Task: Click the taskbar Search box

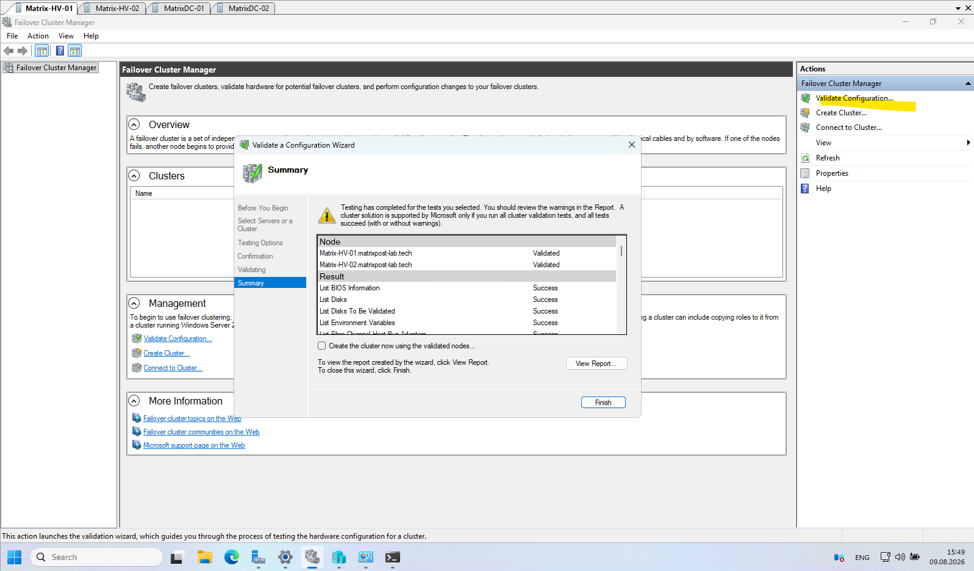Action: coord(96,557)
